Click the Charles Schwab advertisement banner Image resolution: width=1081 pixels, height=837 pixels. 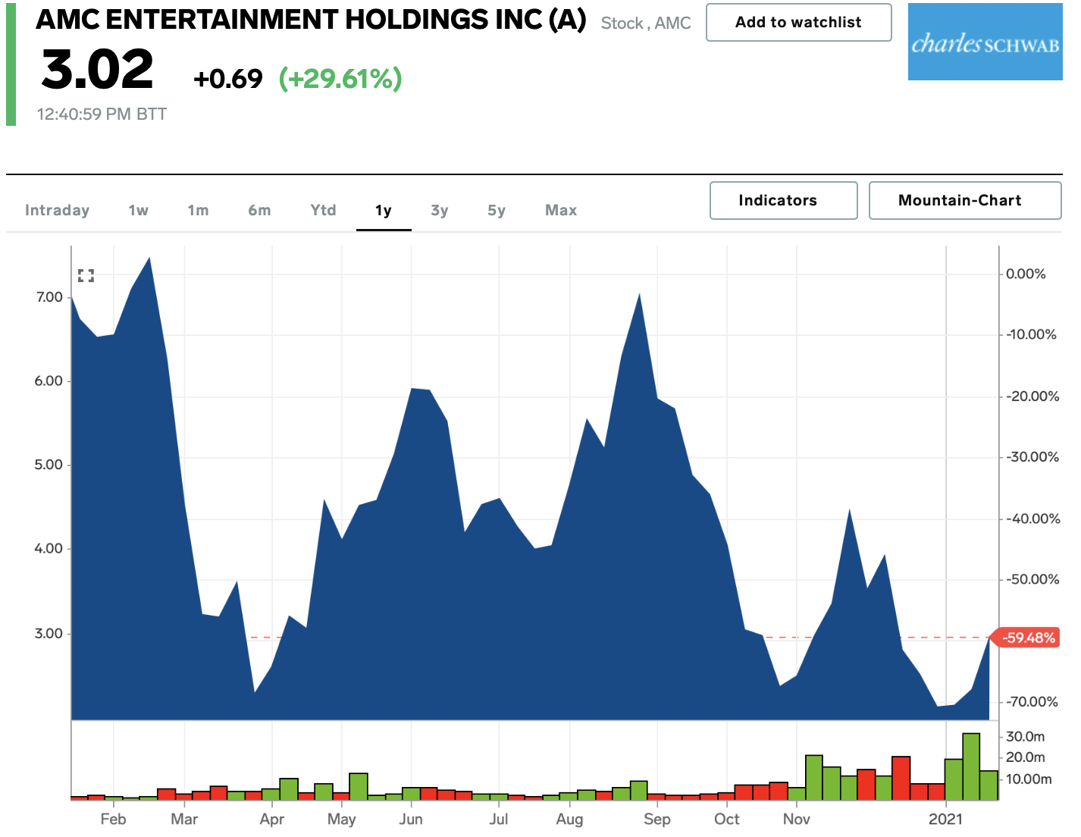click(985, 42)
